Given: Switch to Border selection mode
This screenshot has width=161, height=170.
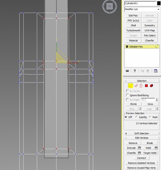Looking at the screenshot, I should [x=141, y=86].
